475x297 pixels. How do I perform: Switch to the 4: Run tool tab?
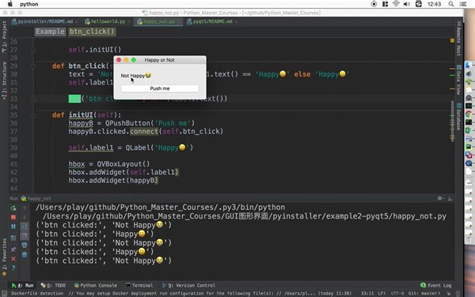click(x=22, y=285)
